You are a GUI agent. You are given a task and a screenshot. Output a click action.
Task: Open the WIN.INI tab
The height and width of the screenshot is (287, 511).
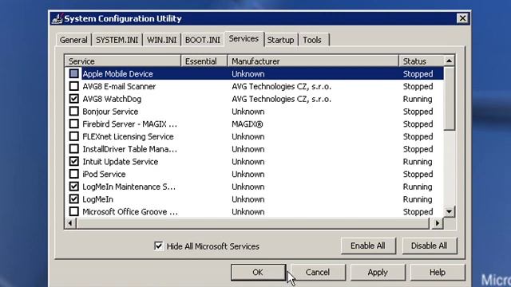click(161, 40)
